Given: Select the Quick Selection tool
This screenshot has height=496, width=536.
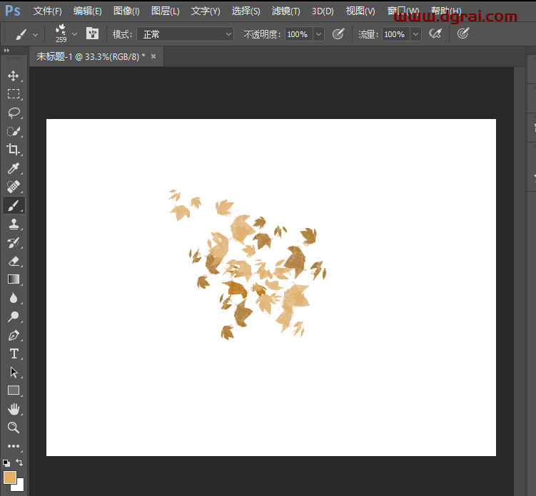Looking at the screenshot, I should (x=14, y=131).
